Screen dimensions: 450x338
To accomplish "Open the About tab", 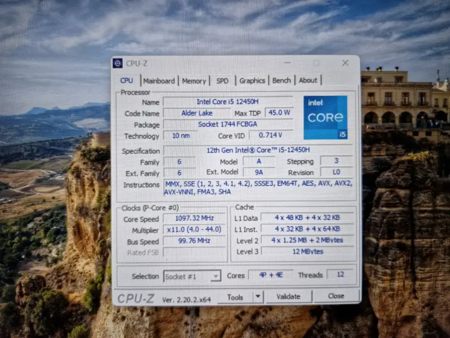I will tap(308, 80).
